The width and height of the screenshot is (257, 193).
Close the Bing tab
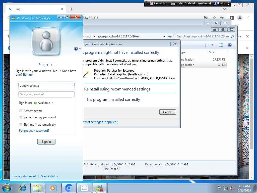point(62,9)
